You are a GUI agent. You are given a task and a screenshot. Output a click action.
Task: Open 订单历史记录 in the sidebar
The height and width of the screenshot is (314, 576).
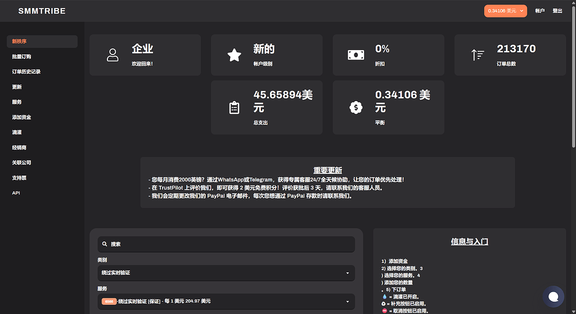pos(26,71)
